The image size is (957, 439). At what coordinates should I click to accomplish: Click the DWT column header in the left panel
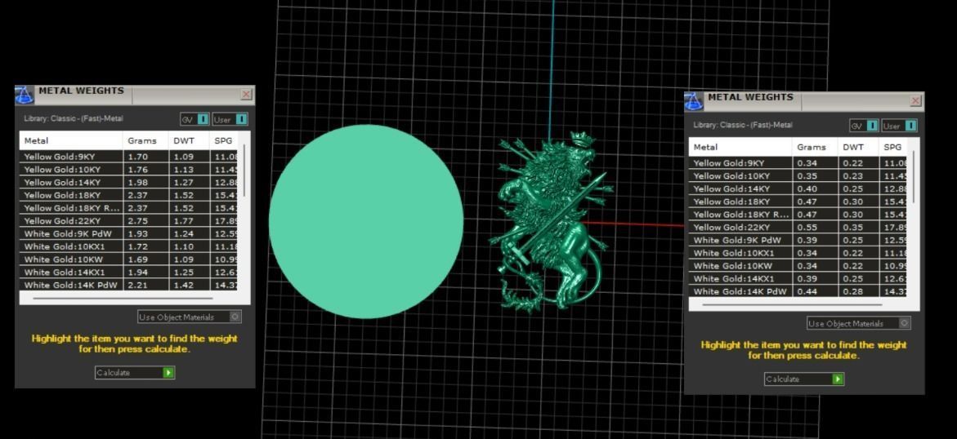pos(190,141)
